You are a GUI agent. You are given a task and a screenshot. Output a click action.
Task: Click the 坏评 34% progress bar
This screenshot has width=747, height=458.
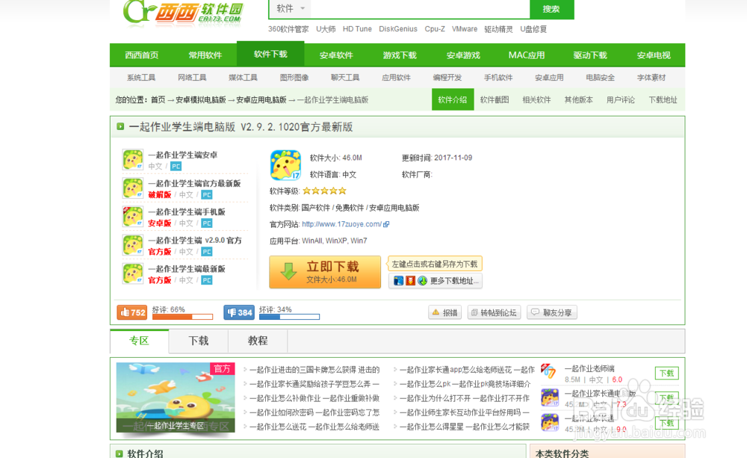tap(289, 317)
